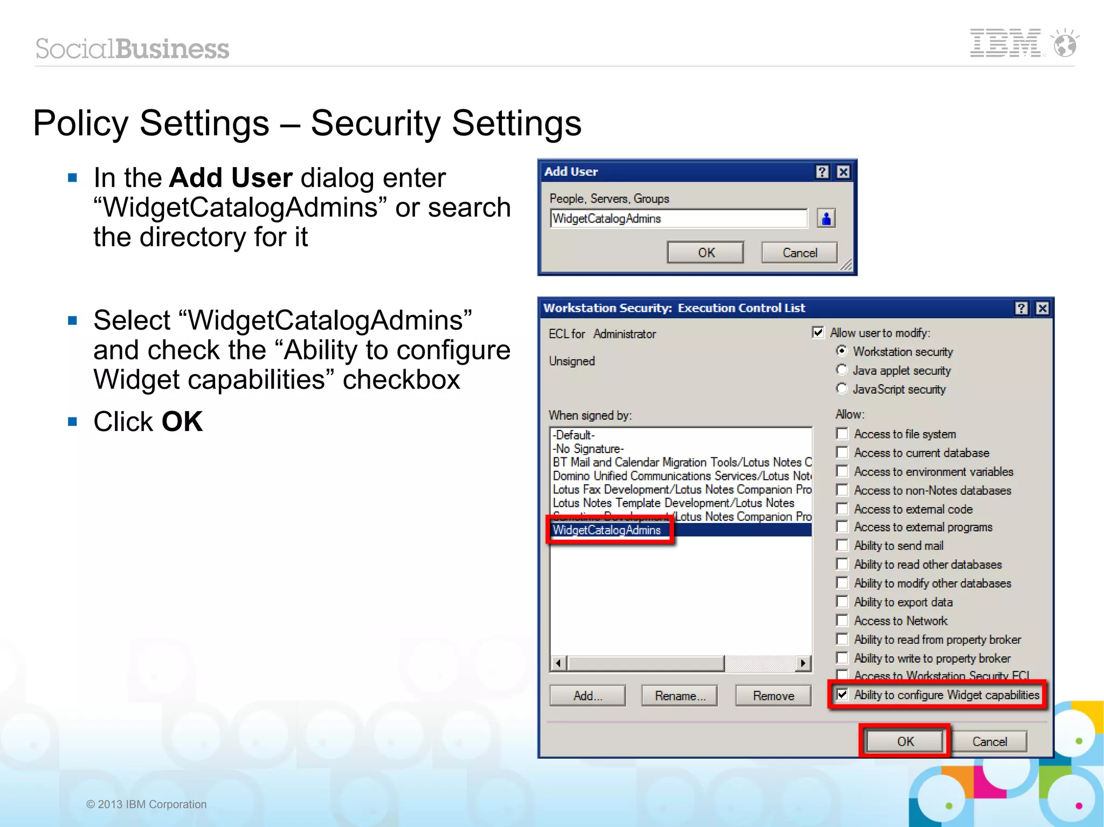Select Domino Unified Communications Services entry
The width and height of the screenshot is (1104, 827).
tap(681, 475)
